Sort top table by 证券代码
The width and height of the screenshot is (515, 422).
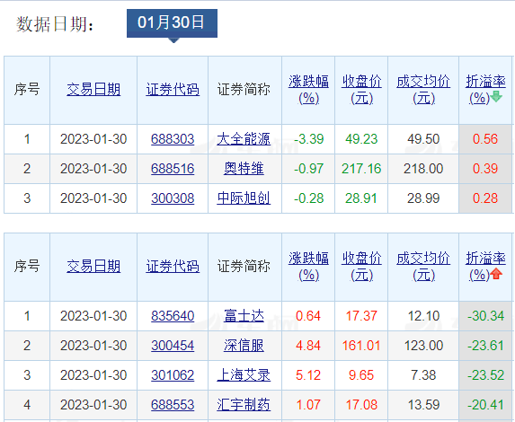tap(173, 90)
